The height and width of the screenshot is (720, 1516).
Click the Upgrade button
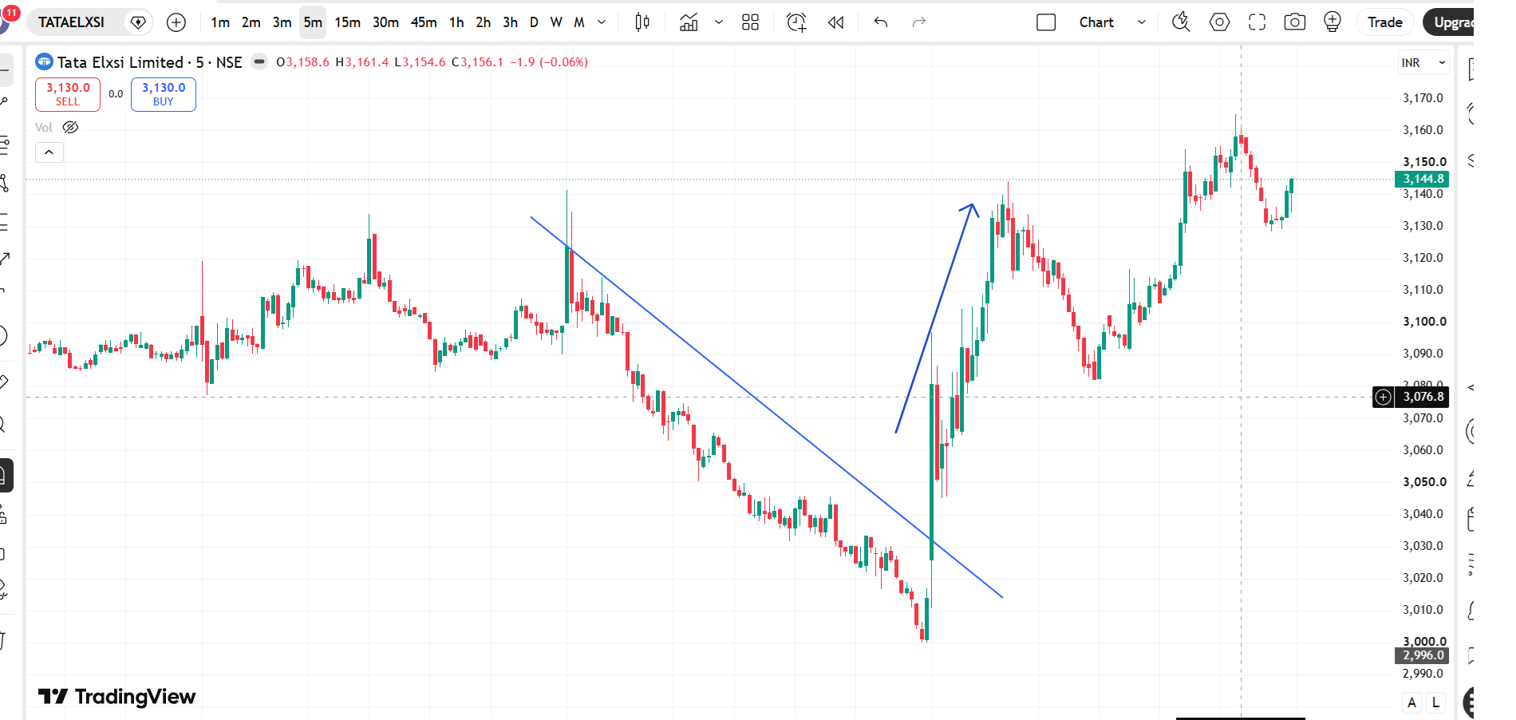pyautogui.click(x=1449, y=22)
